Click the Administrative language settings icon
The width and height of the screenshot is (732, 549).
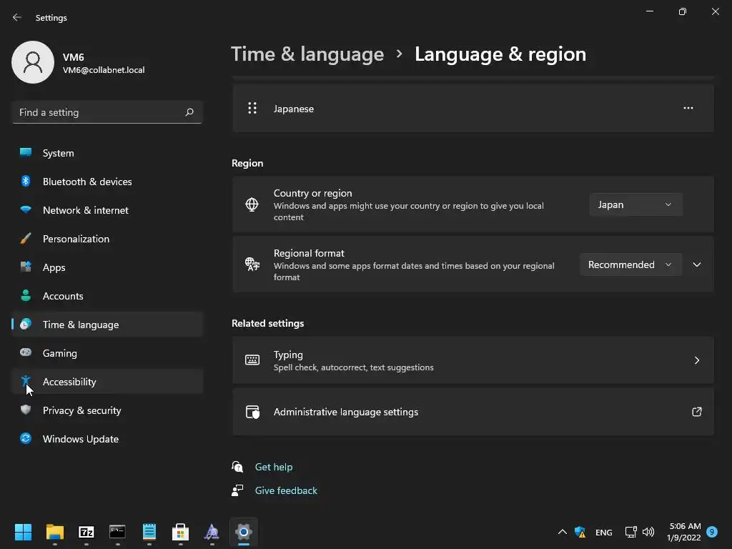tap(252, 412)
